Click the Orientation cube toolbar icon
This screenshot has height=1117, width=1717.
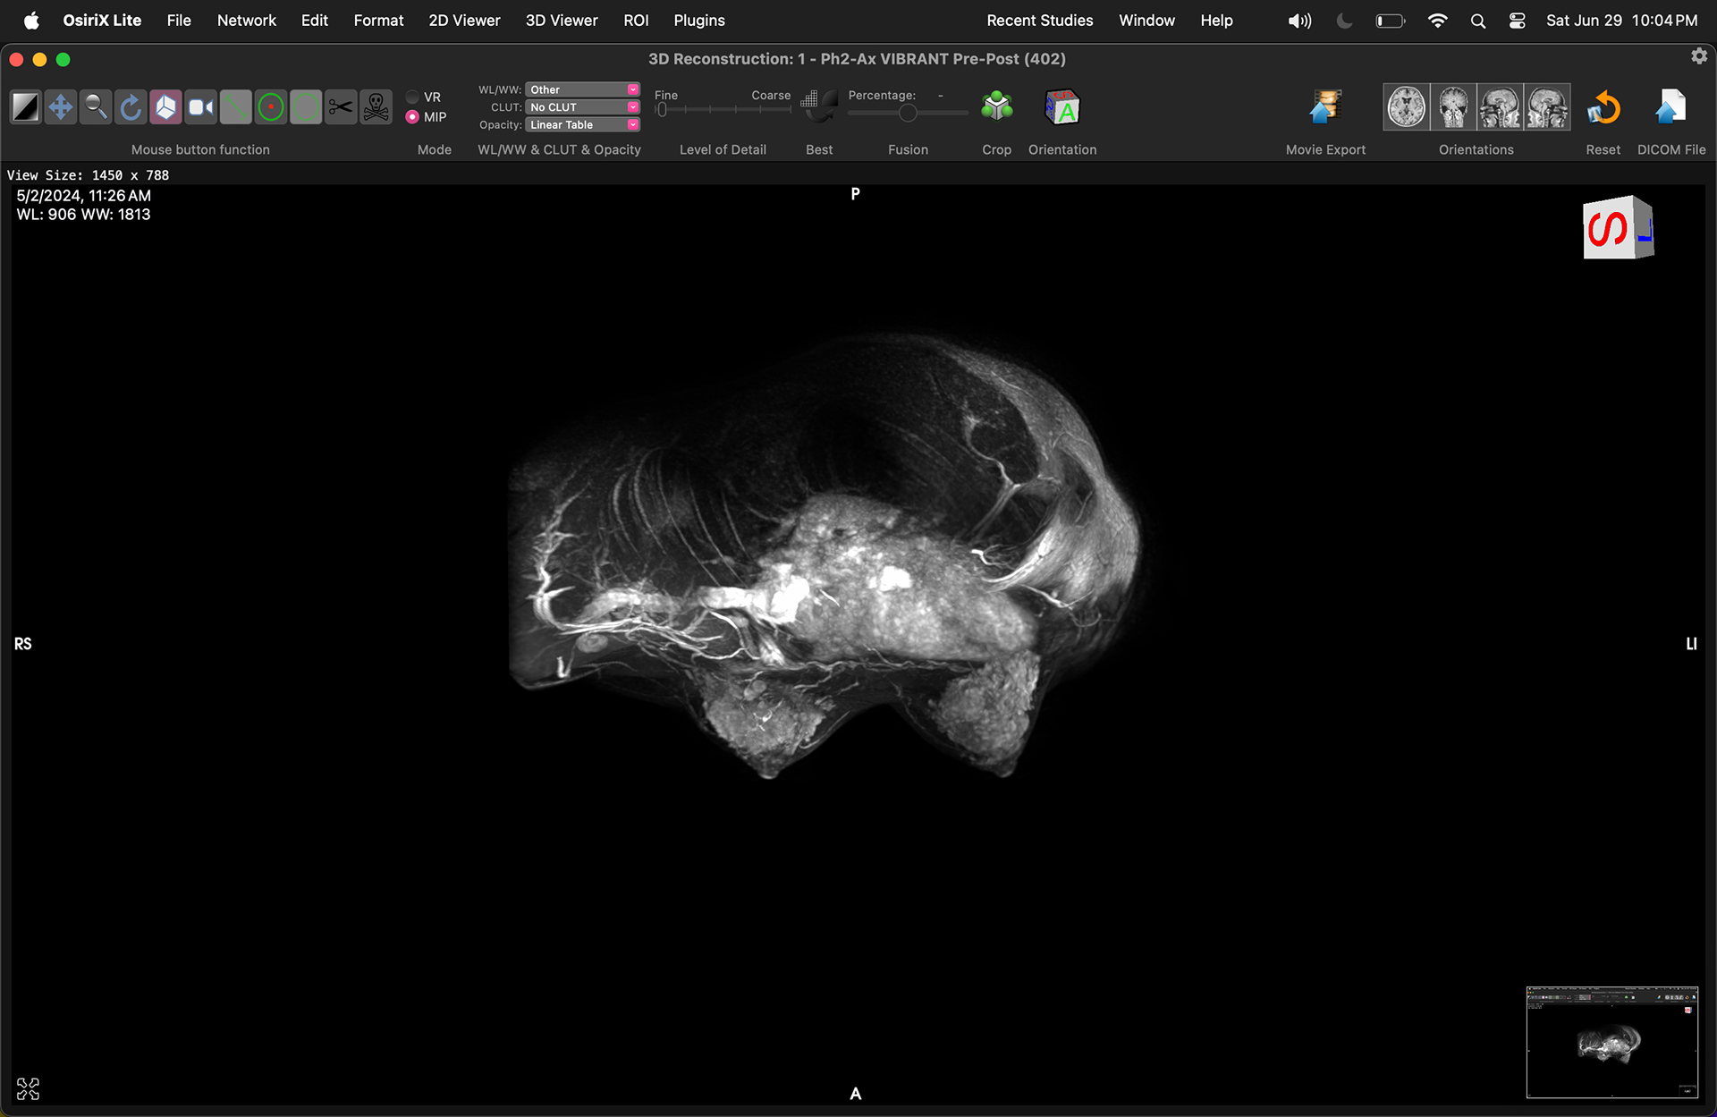point(1061,107)
